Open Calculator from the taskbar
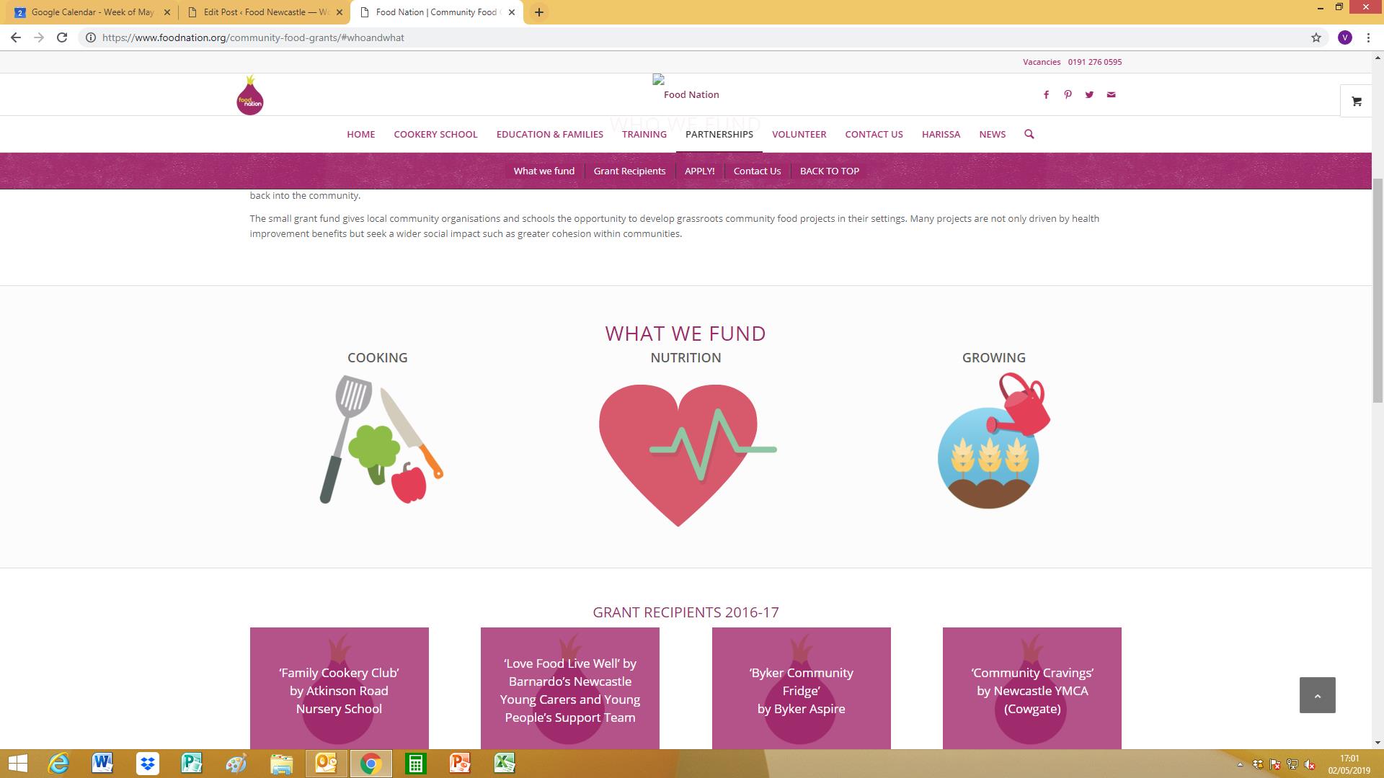The height and width of the screenshot is (778, 1384). tap(415, 763)
